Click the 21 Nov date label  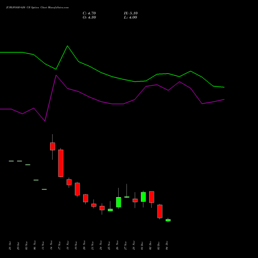[x=92, y=246]
